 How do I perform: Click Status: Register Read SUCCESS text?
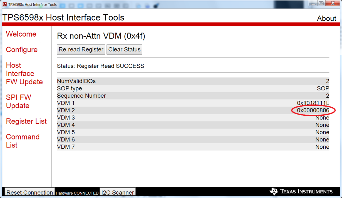tap(101, 66)
